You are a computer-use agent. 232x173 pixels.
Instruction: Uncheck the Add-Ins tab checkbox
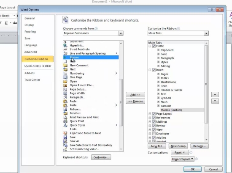point(154,138)
